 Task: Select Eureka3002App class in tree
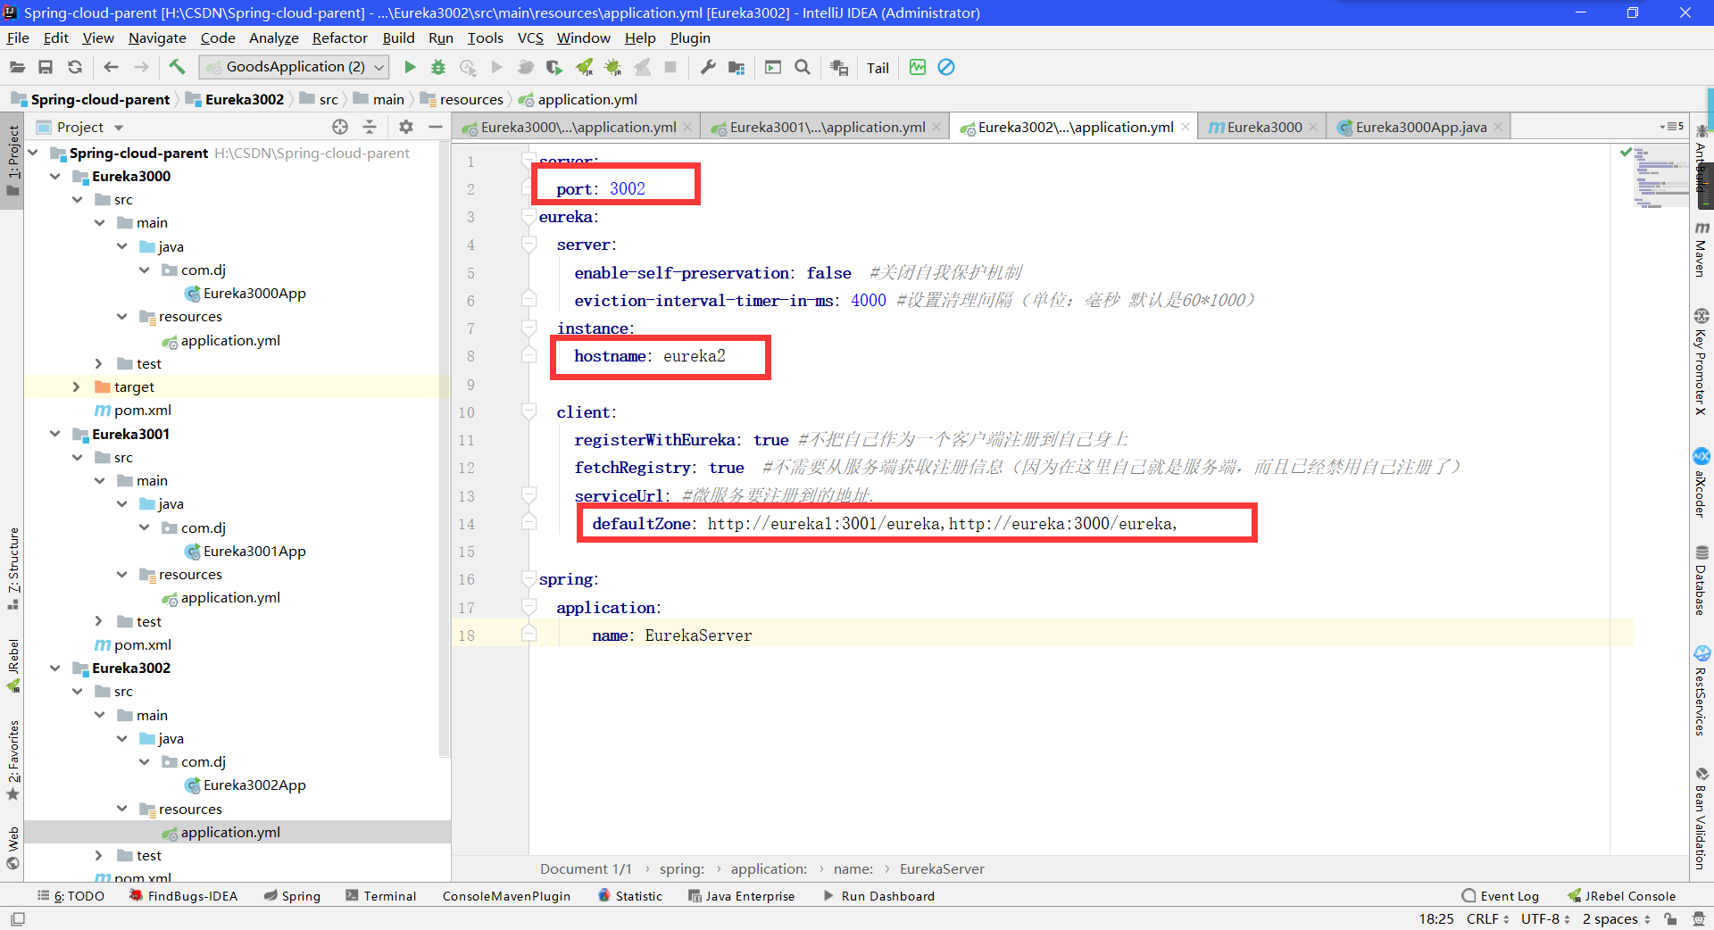[254, 785]
